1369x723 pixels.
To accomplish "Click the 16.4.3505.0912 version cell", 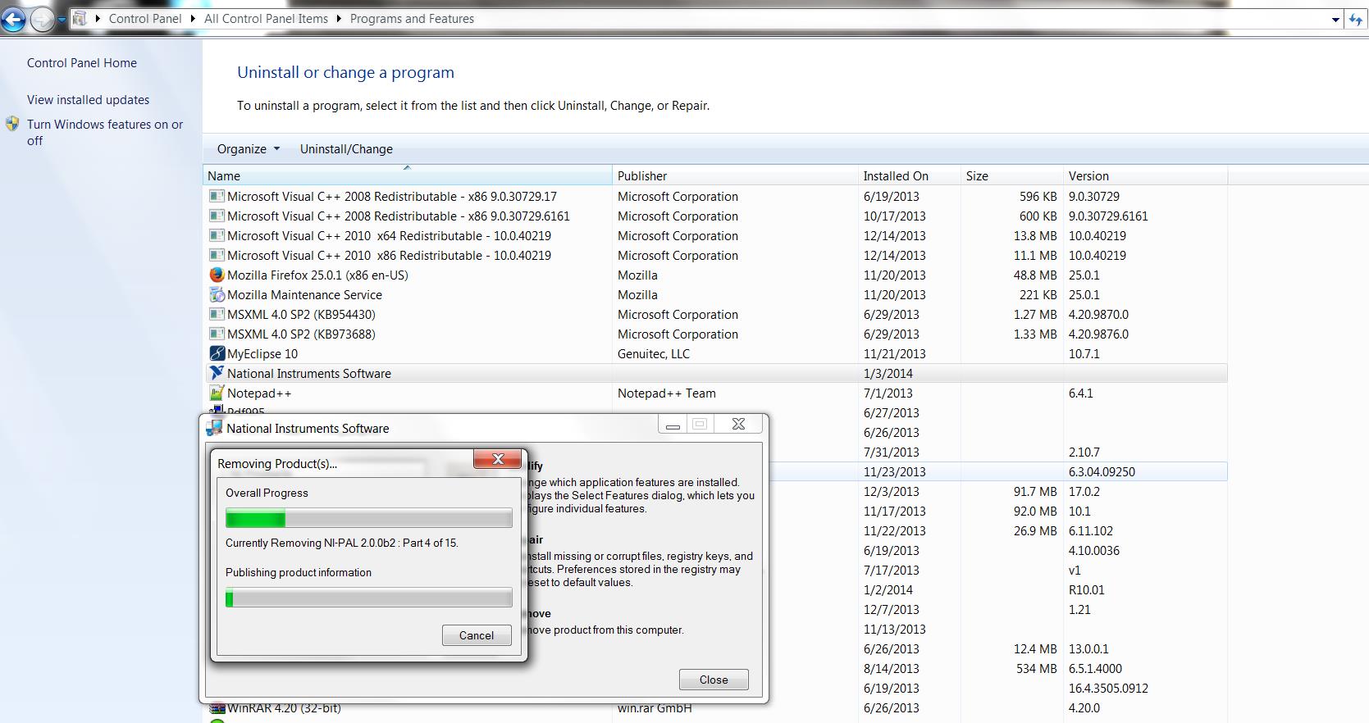I will [x=1108, y=689].
